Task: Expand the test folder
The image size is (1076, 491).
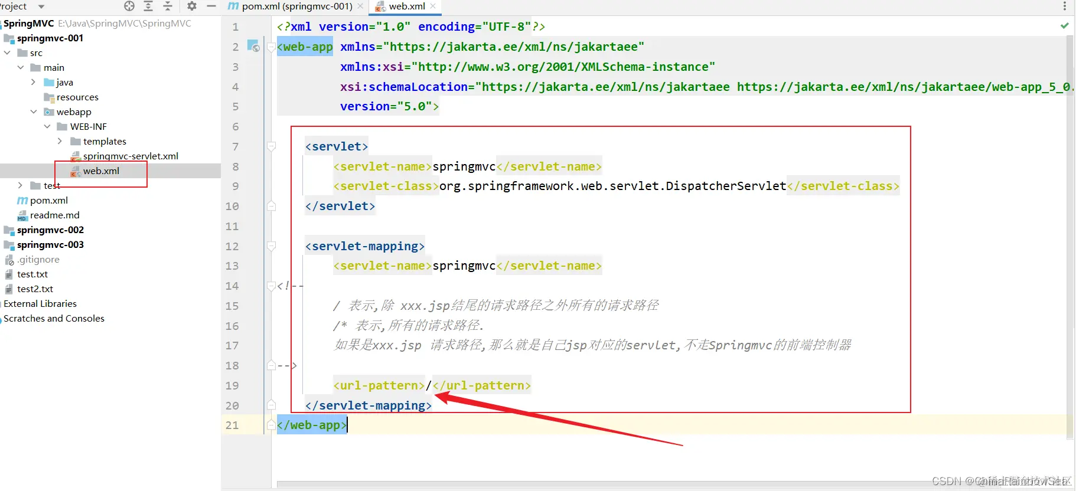Action: point(21,185)
